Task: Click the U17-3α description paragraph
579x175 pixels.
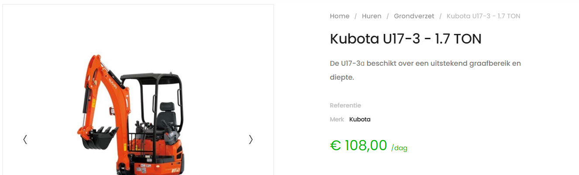Action: (425, 70)
